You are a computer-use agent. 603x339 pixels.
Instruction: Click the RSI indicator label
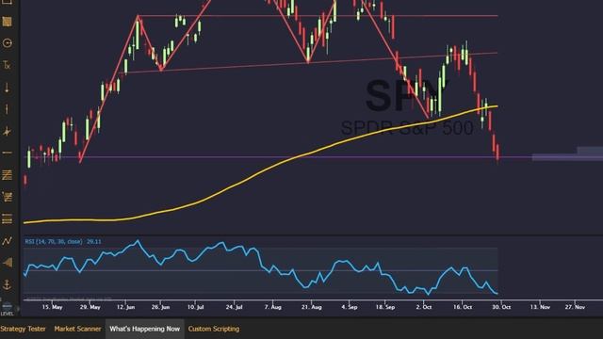click(54, 241)
